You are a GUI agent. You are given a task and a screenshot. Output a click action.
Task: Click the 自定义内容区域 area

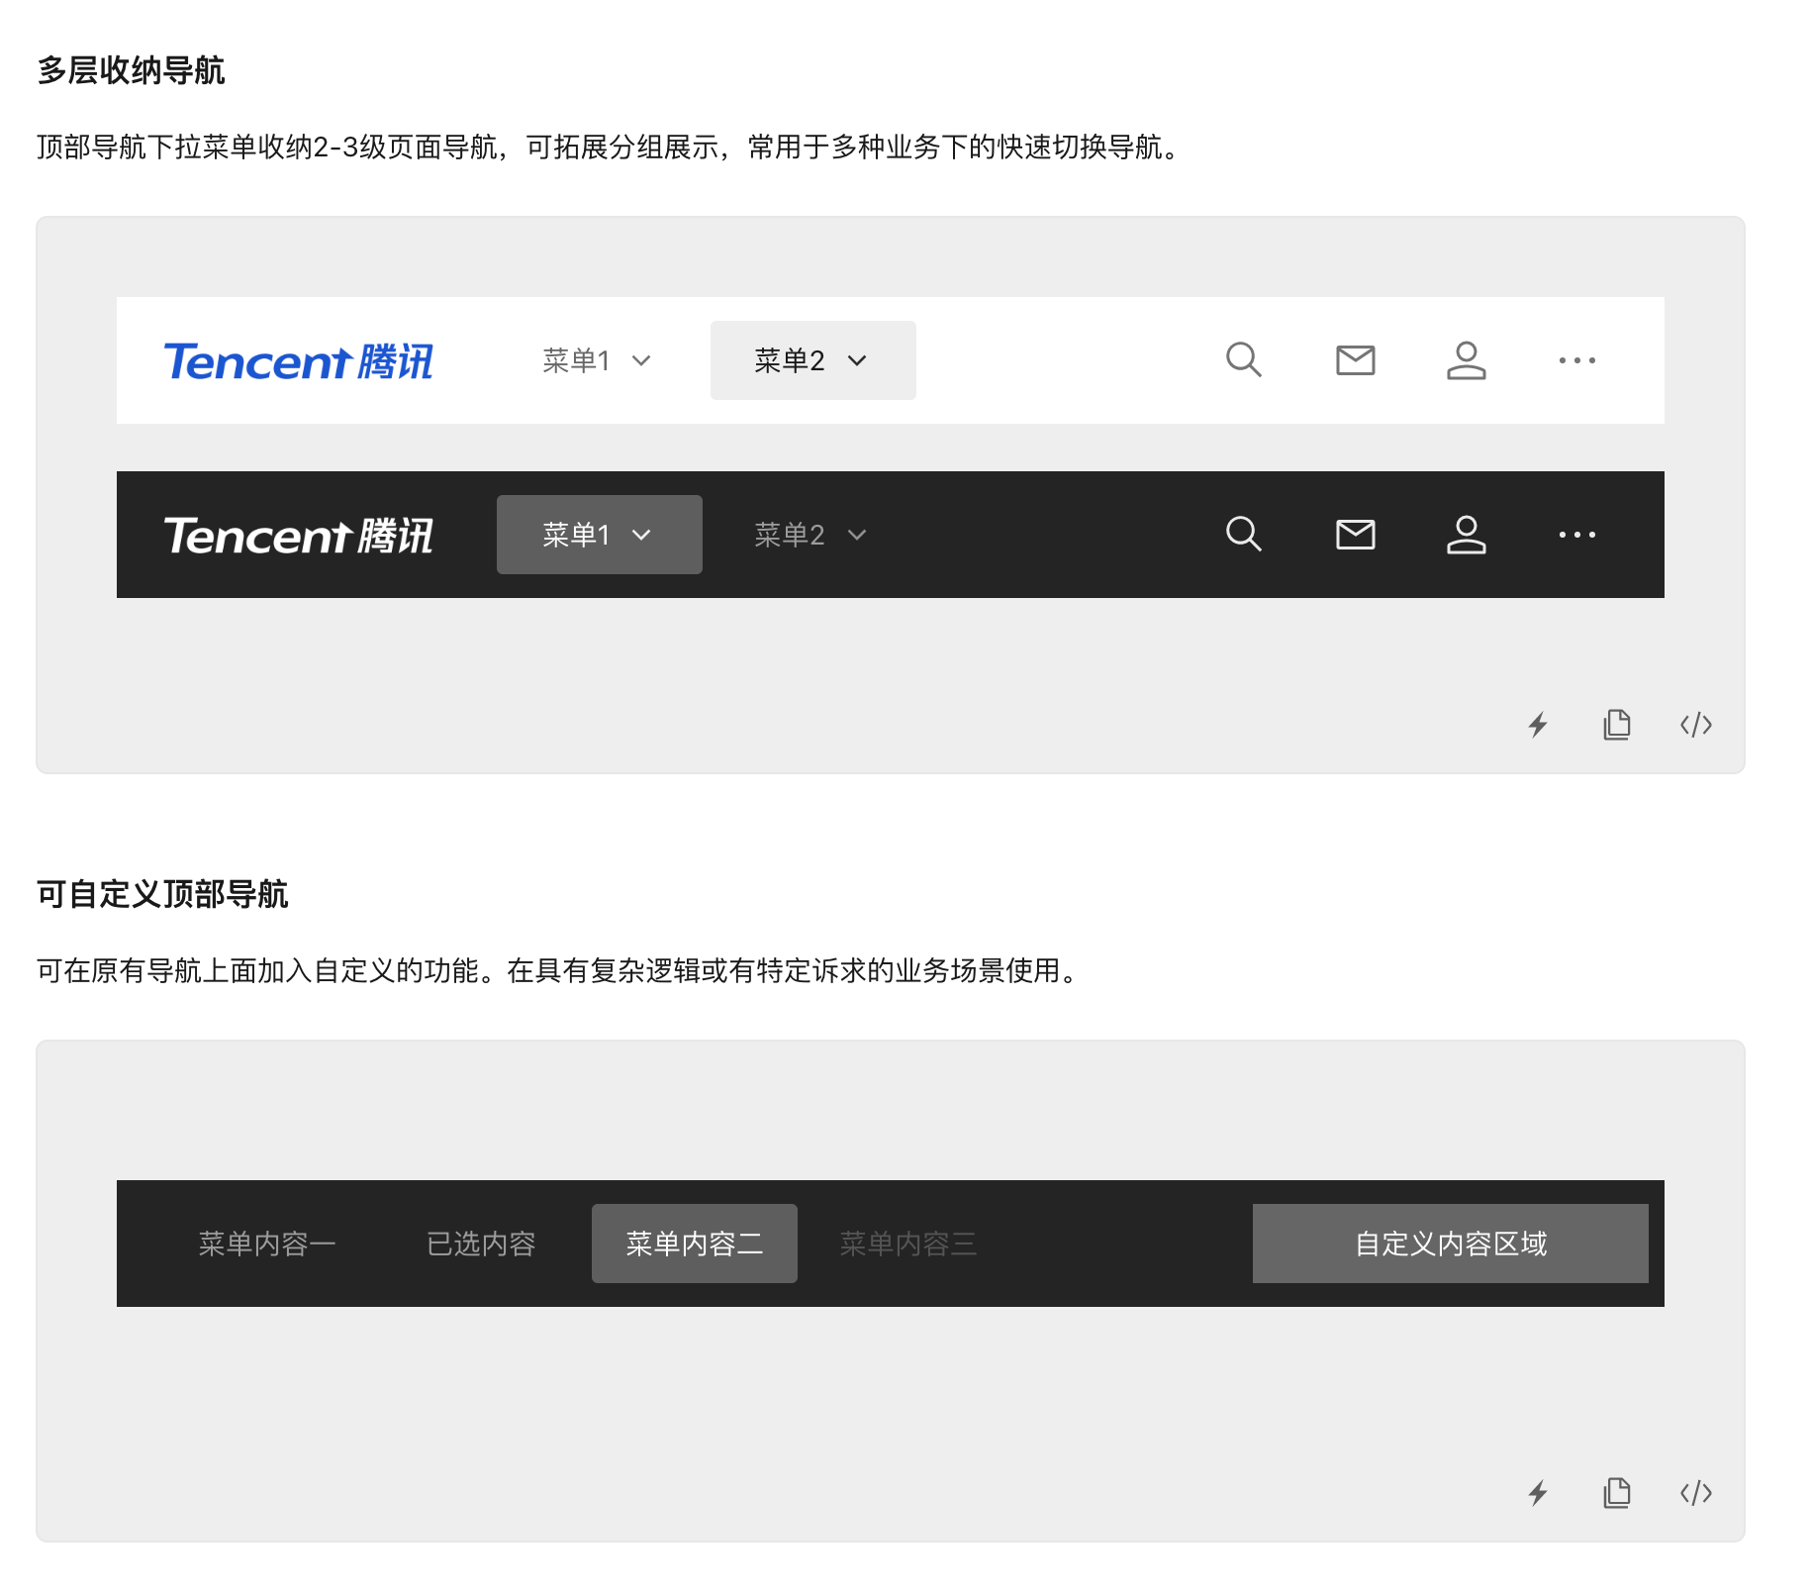point(1450,1244)
